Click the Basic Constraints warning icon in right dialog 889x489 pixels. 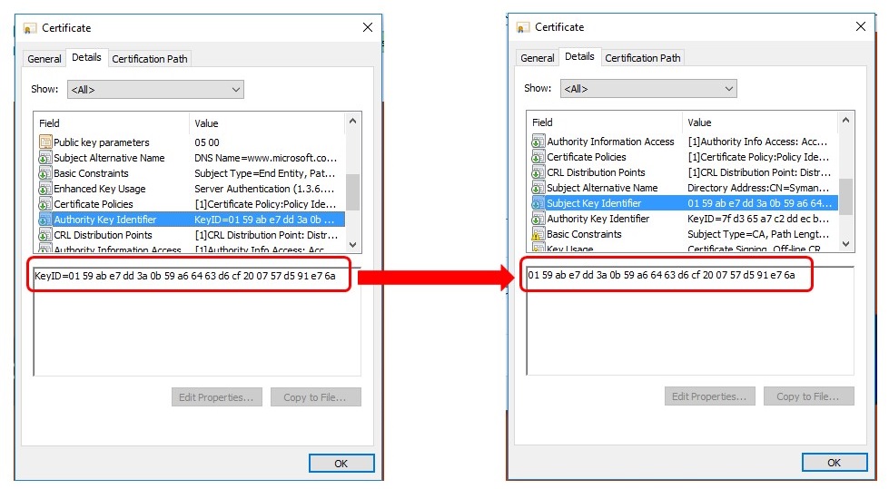coord(538,234)
